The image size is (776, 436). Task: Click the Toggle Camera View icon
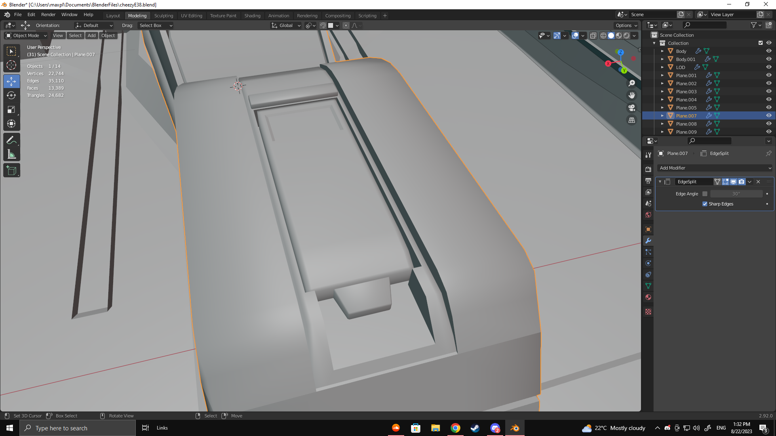(x=632, y=108)
